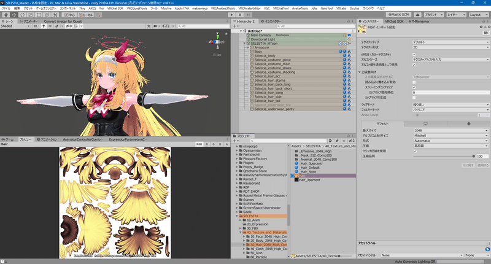Open texture type dropdown
491x264 pixels.
tap(450, 42)
